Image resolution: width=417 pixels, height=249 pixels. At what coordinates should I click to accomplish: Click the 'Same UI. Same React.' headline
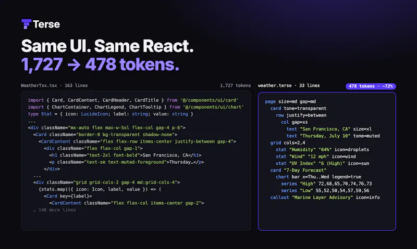point(107,46)
